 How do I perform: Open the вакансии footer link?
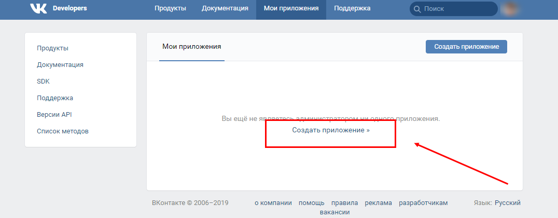click(x=334, y=212)
